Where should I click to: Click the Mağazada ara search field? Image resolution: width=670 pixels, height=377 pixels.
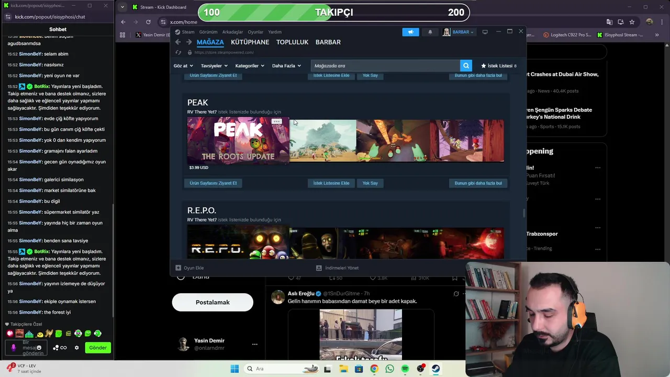coord(385,65)
